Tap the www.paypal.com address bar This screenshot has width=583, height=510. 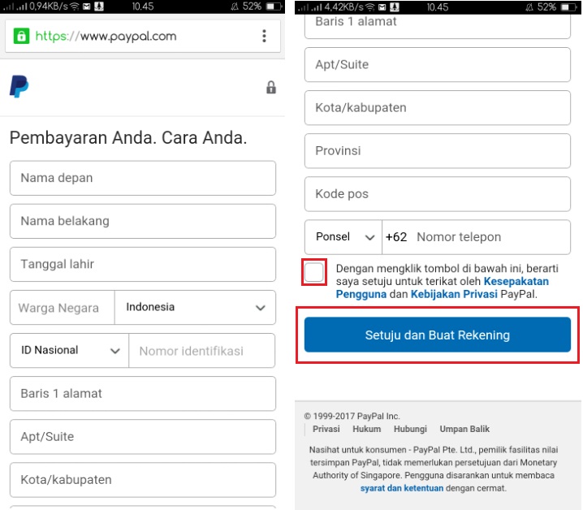(143, 36)
